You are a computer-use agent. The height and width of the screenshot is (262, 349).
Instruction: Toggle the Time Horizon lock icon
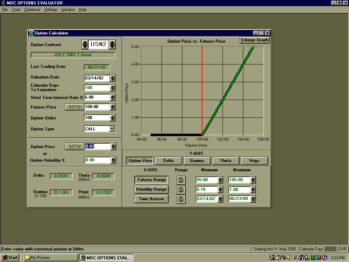pyautogui.click(x=181, y=199)
